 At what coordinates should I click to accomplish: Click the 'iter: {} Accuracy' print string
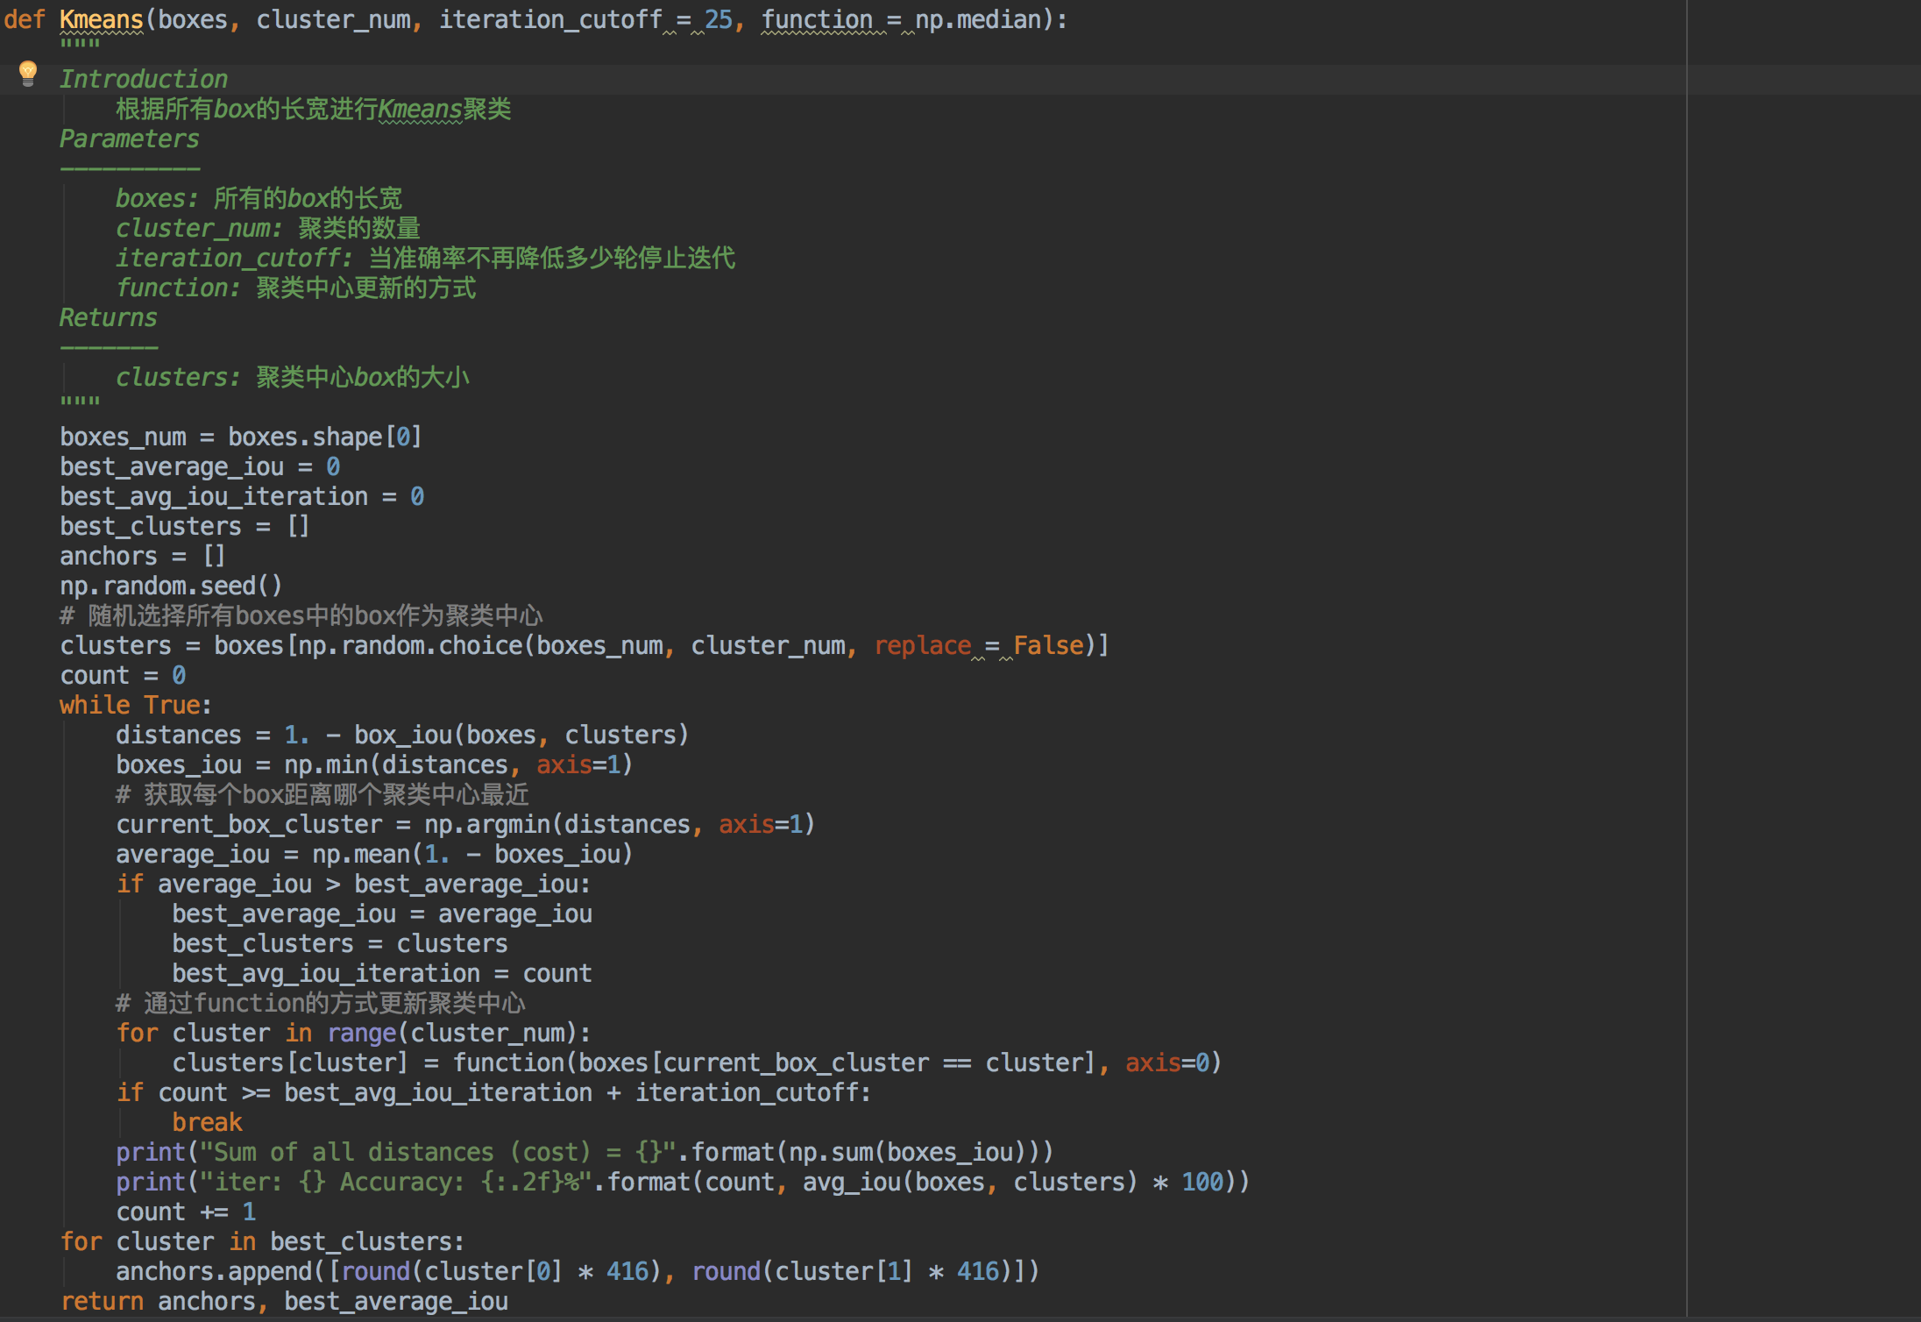pos(396,1182)
